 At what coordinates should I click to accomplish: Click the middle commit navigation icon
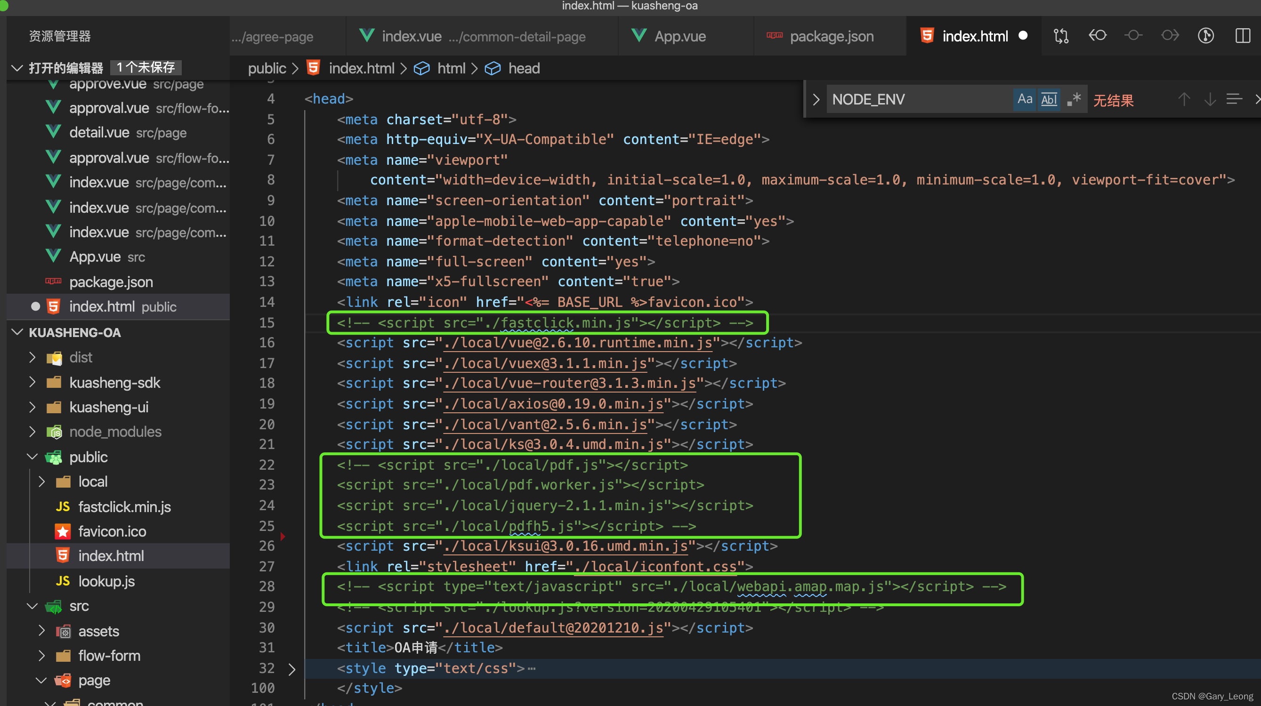pos(1133,36)
